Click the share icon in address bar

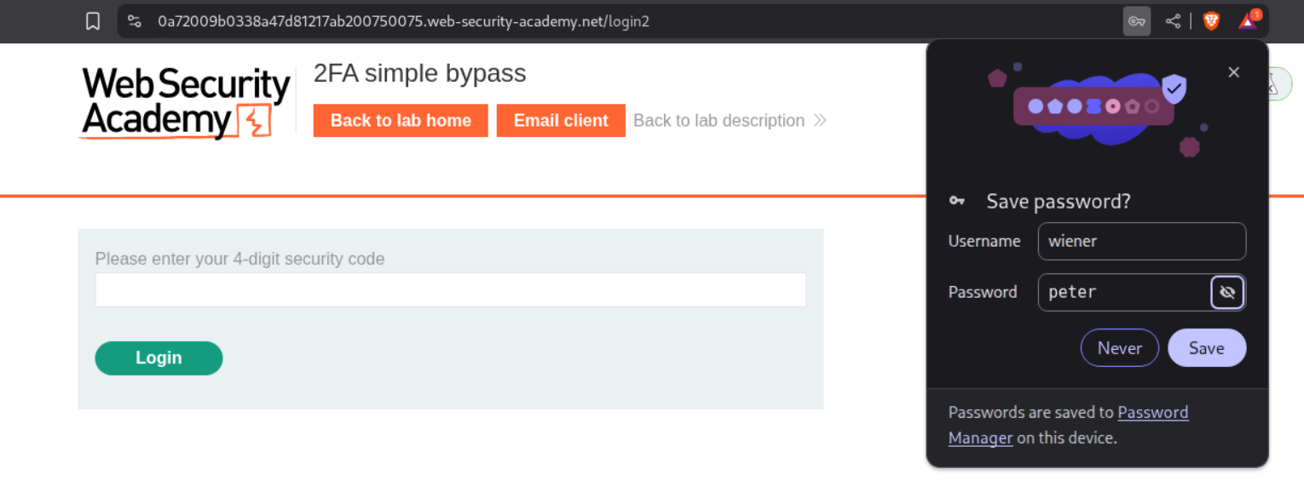click(x=1173, y=21)
